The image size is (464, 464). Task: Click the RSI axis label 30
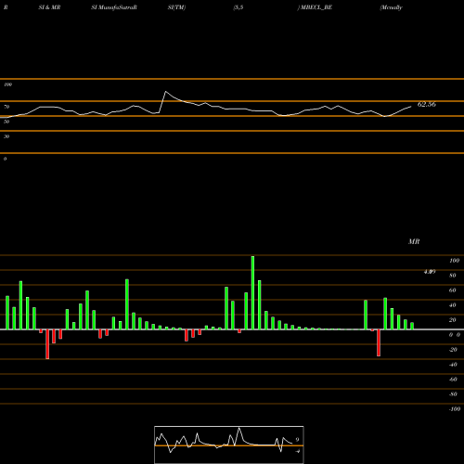(6, 136)
